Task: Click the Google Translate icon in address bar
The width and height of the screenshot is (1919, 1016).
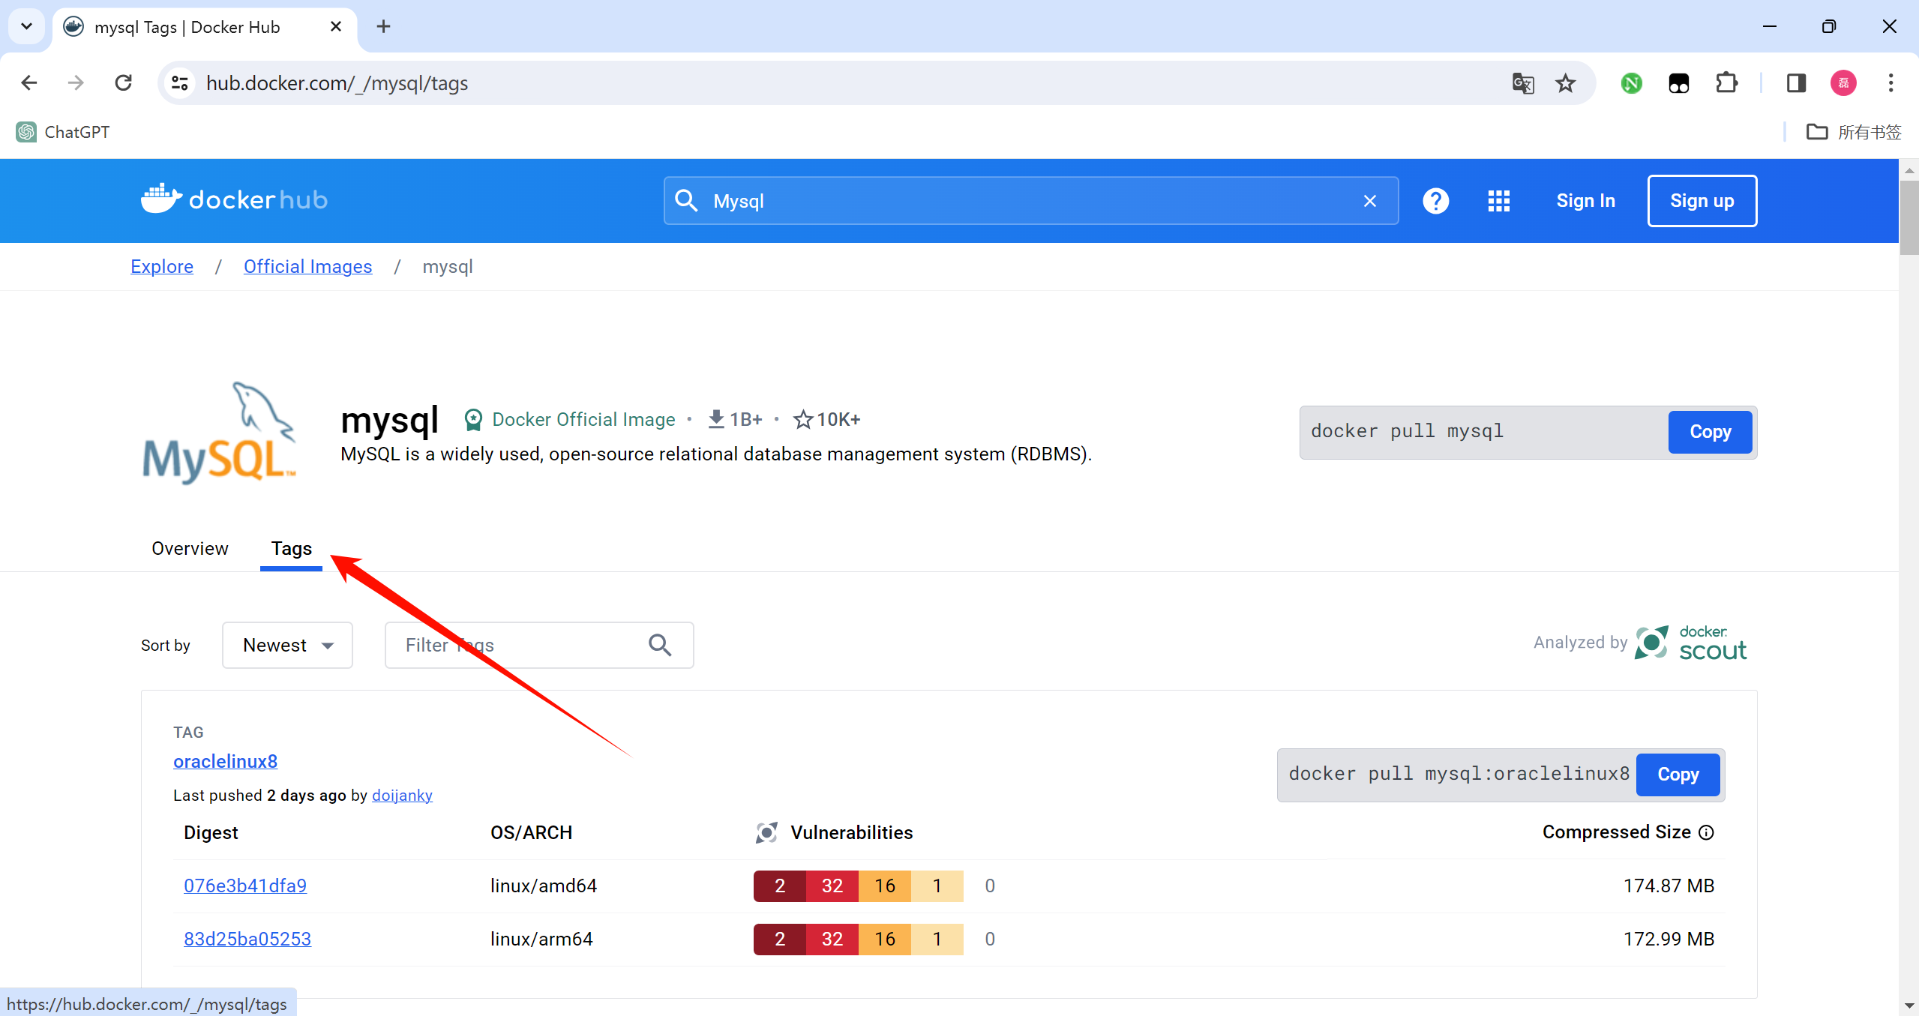Action: 1523,83
